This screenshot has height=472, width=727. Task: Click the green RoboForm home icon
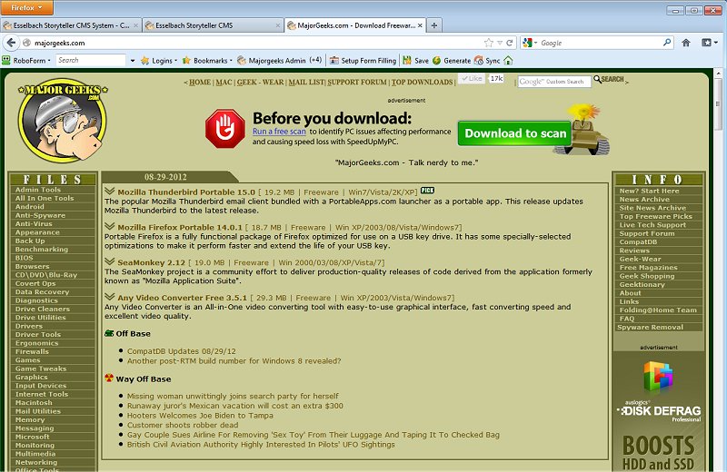pos(508,60)
